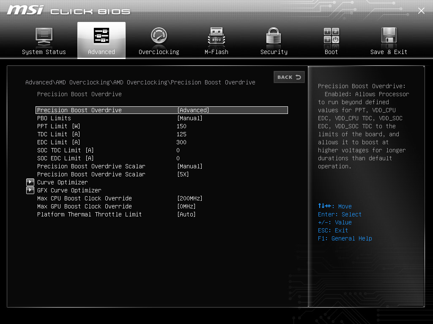
Task: Open the Overdrive Scalar [5X] dropdown
Action: tap(183, 174)
